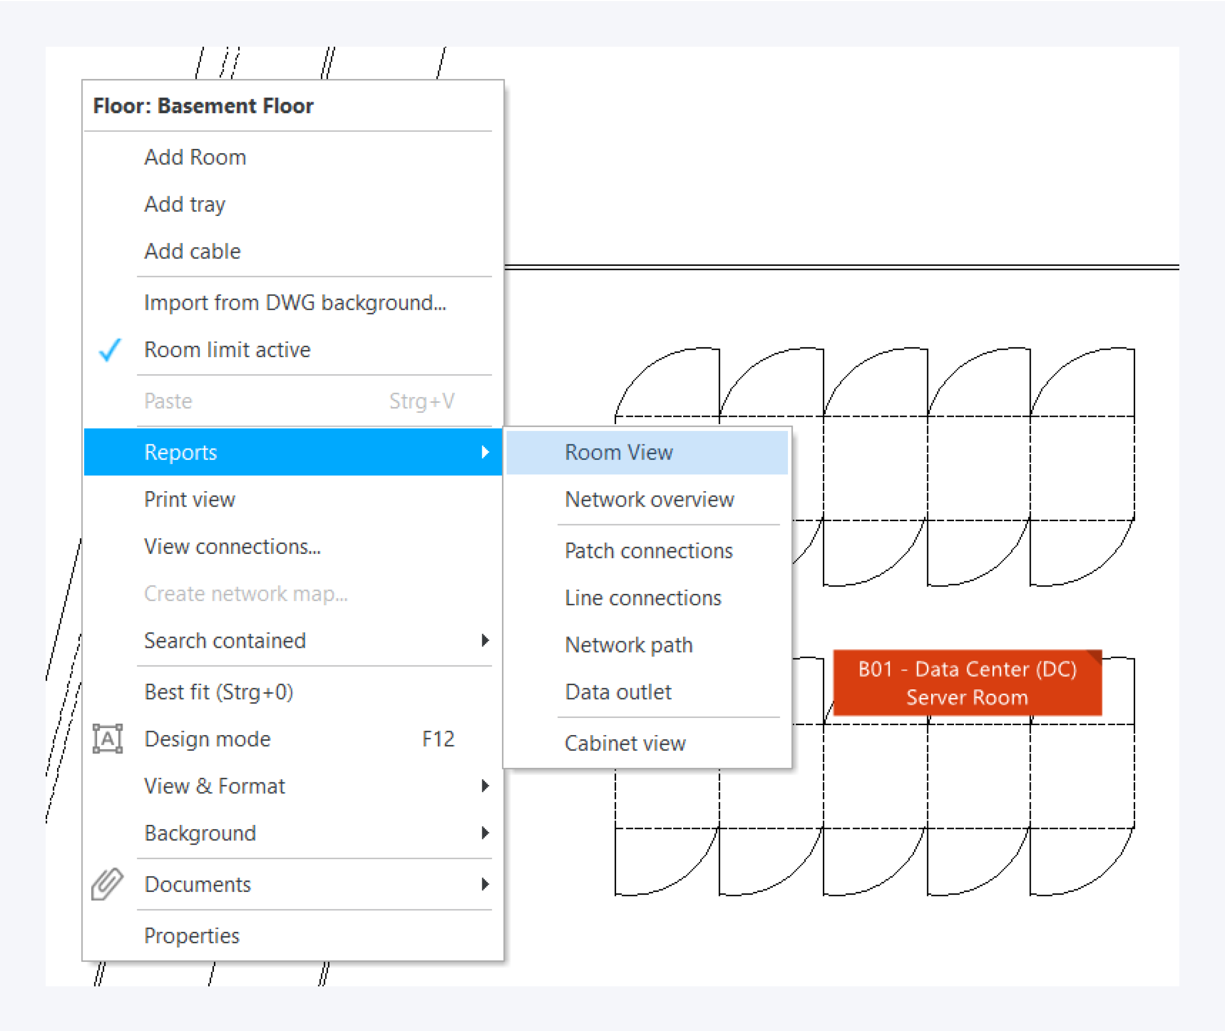The height and width of the screenshot is (1031, 1225).
Task: Expand the Search contained submenu arrow
Action: 484,641
